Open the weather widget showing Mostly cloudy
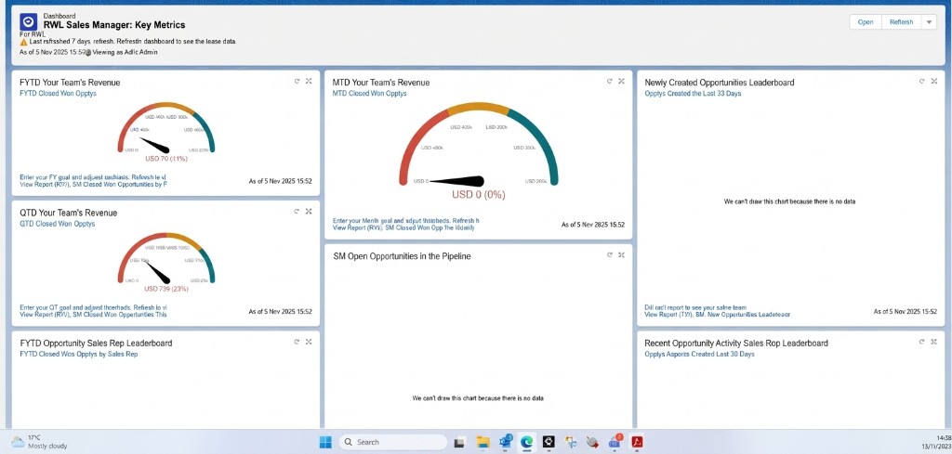Screen dimensions: 952x454 point(40,441)
